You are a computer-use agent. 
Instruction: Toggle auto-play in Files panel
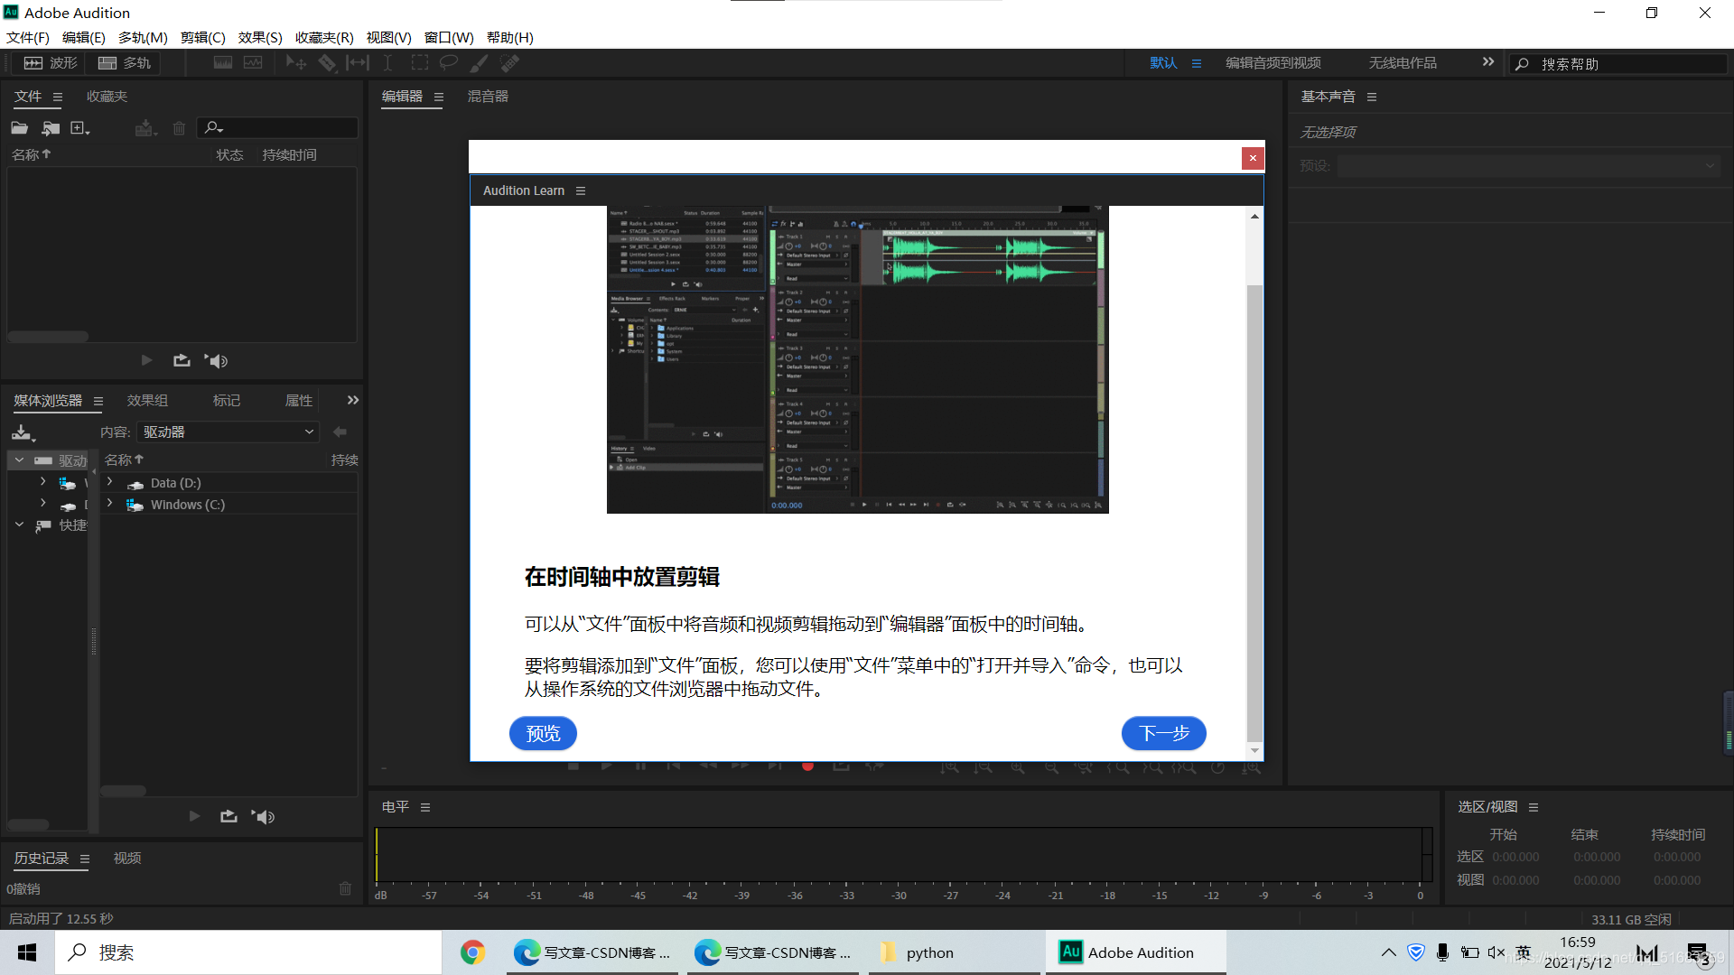click(x=216, y=361)
